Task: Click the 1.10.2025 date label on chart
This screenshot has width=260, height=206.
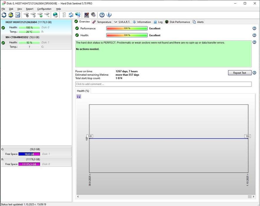Action: (x=248, y=180)
